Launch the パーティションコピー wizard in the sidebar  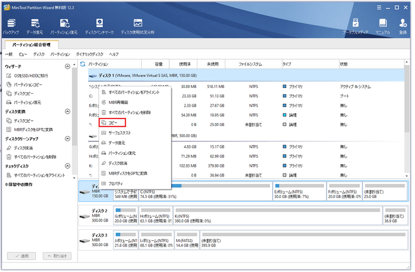click(25, 85)
